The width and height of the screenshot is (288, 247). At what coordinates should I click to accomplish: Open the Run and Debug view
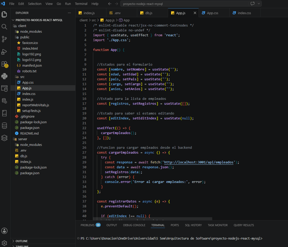click(4, 52)
